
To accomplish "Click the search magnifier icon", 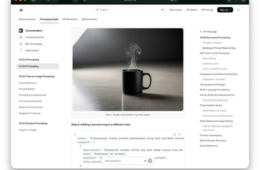I will tap(97, 10).
